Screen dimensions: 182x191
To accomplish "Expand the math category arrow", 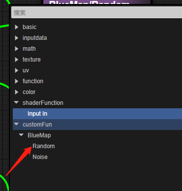I will [x=17, y=49].
